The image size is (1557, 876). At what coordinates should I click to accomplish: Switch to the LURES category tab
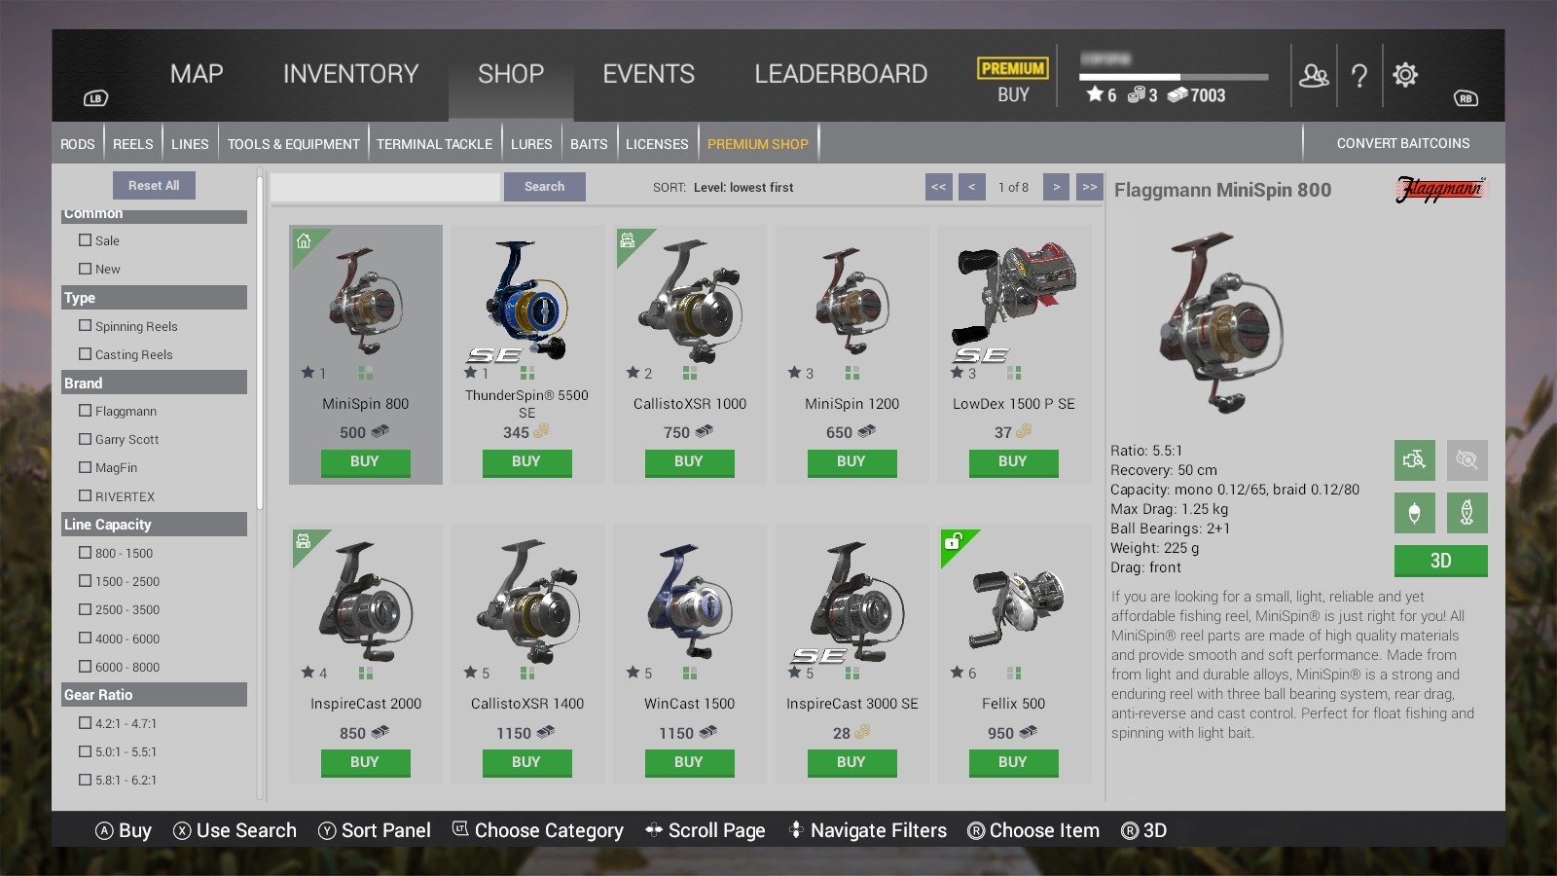(x=531, y=144)
